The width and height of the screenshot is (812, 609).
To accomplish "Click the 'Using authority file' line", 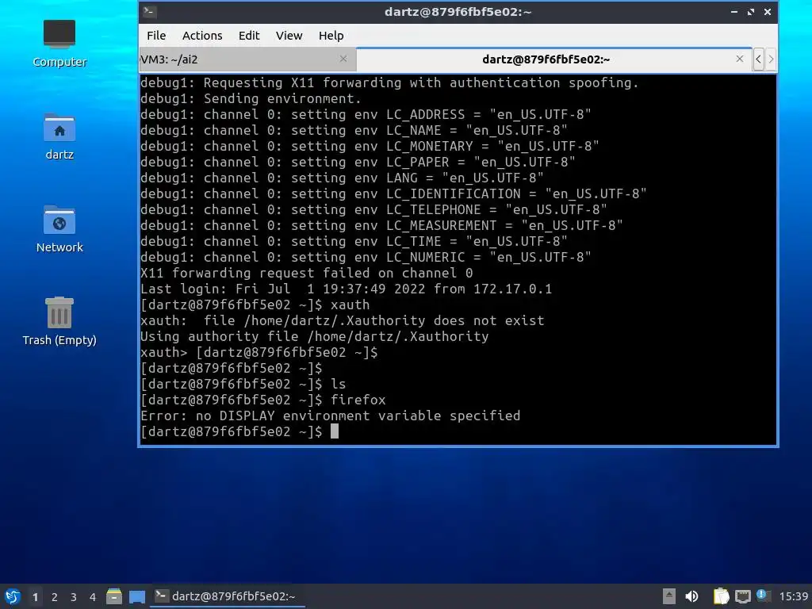I will (x=314, y=336).
